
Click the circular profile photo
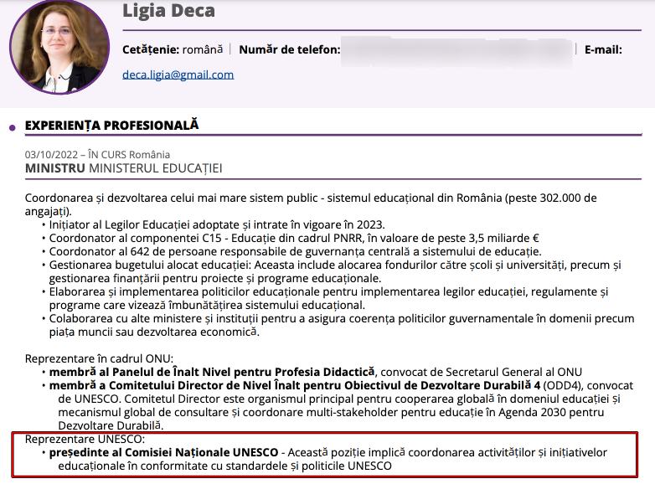(59, 47)
